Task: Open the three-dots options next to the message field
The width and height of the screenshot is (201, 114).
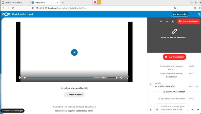Action: point(192,109)
